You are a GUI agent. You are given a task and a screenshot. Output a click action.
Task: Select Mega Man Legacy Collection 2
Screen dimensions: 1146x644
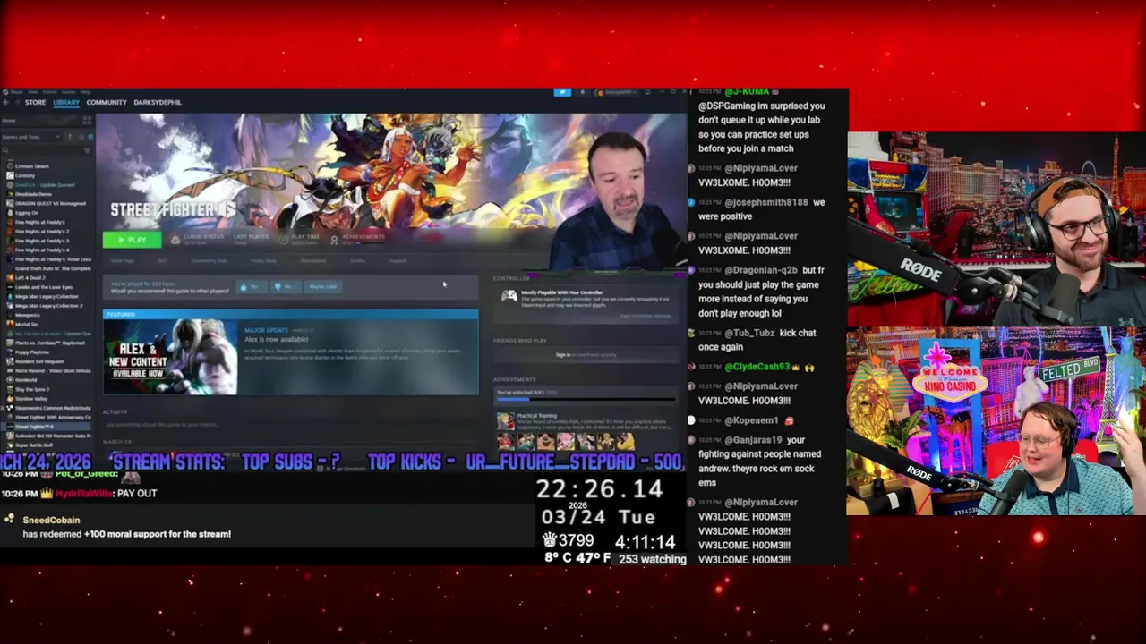[x=48, y=306]
